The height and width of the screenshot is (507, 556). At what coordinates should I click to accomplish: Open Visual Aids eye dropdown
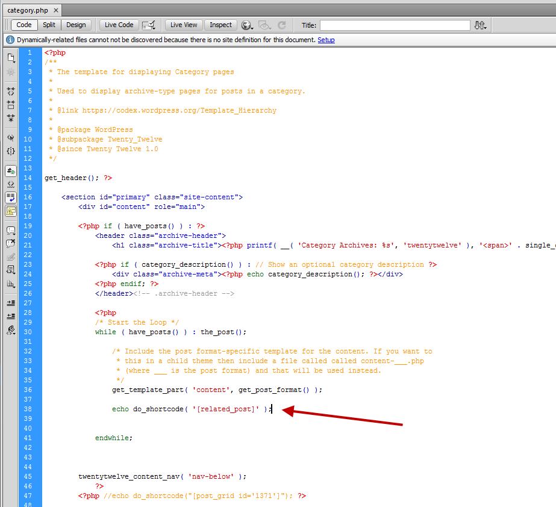point(264,25)
